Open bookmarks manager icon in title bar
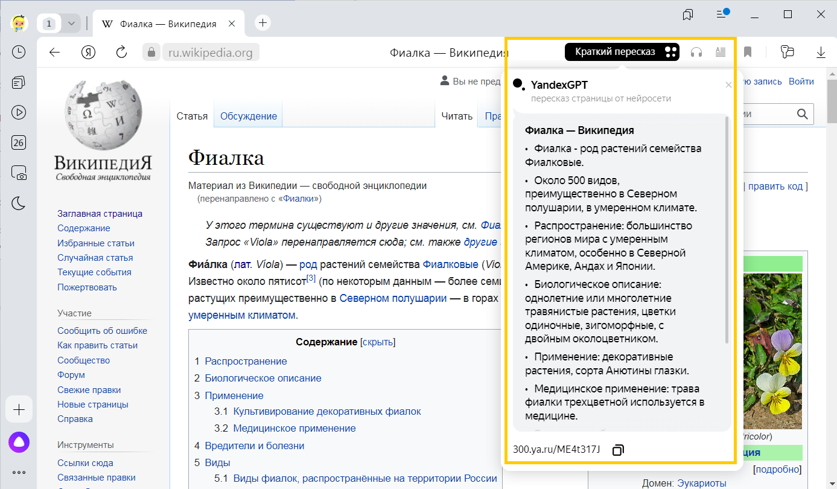 688,14
